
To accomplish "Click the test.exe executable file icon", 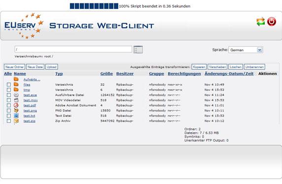I will (x=16, y=95).
